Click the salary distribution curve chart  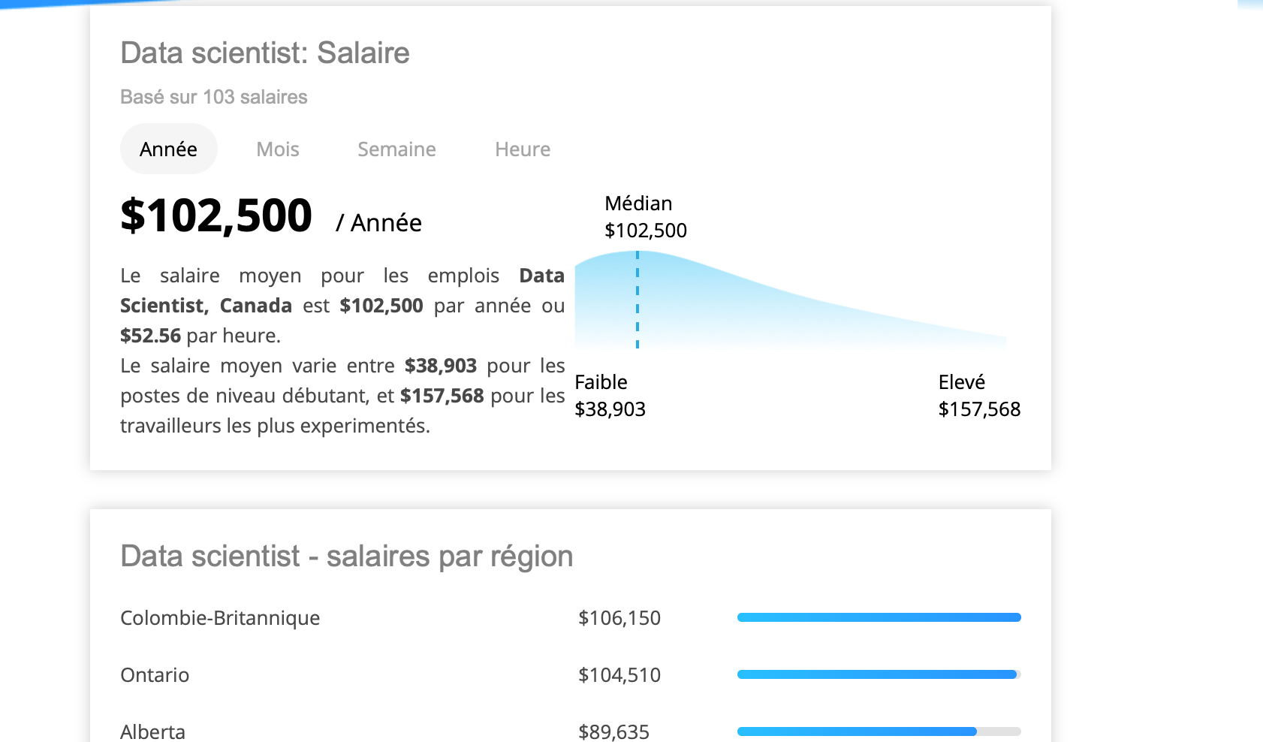tap(791, 300)
